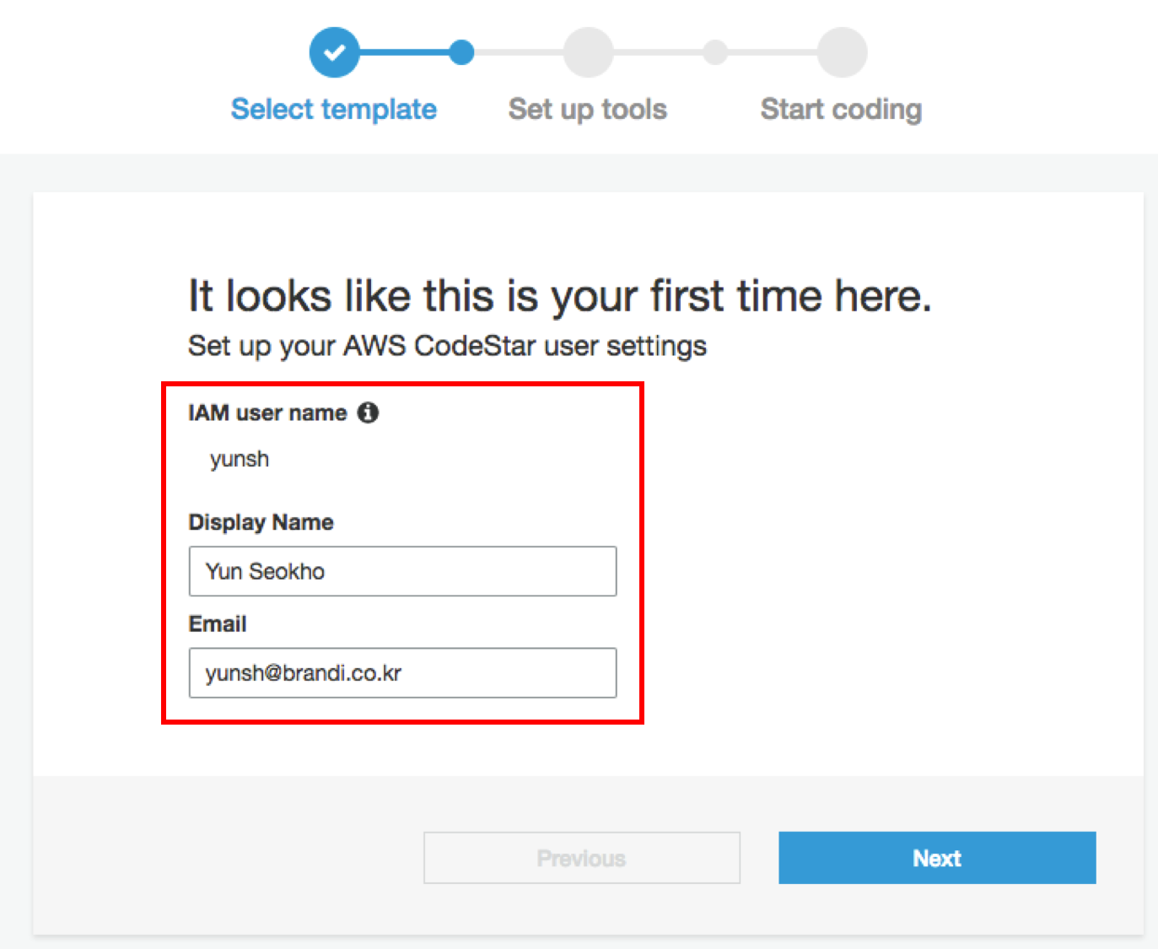Click the blue progress line after the checkmark
Screen dimensions: 1158x949
coord(405,52)
